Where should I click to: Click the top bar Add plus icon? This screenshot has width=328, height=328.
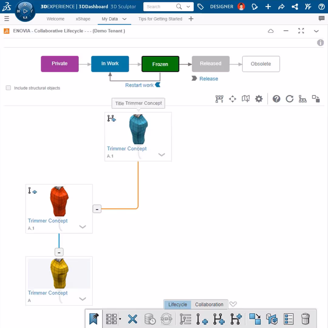click(268, 7)
